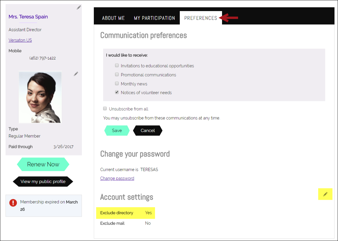Click Teresa Spain's profile photo
This screenshot has height=241, width=338.
[x=40, y=97]
